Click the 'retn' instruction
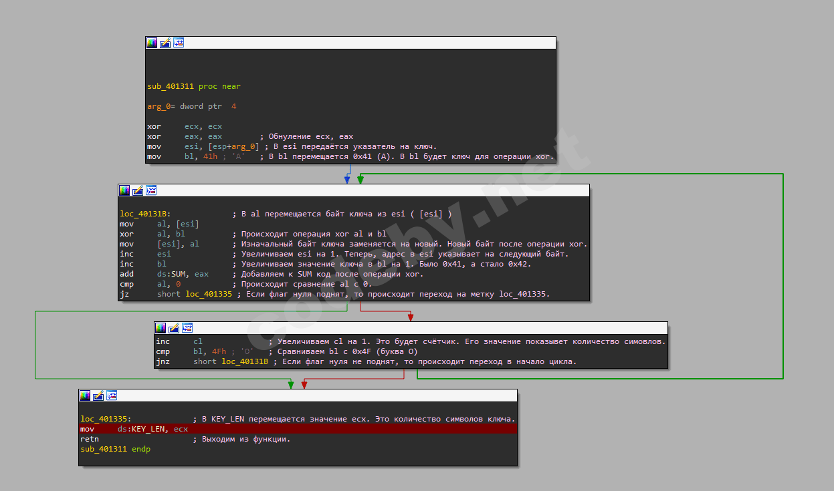Screen dimensions: 834x491 pos(88,439)
